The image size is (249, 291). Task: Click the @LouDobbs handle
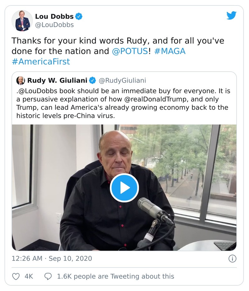point(54,25)
